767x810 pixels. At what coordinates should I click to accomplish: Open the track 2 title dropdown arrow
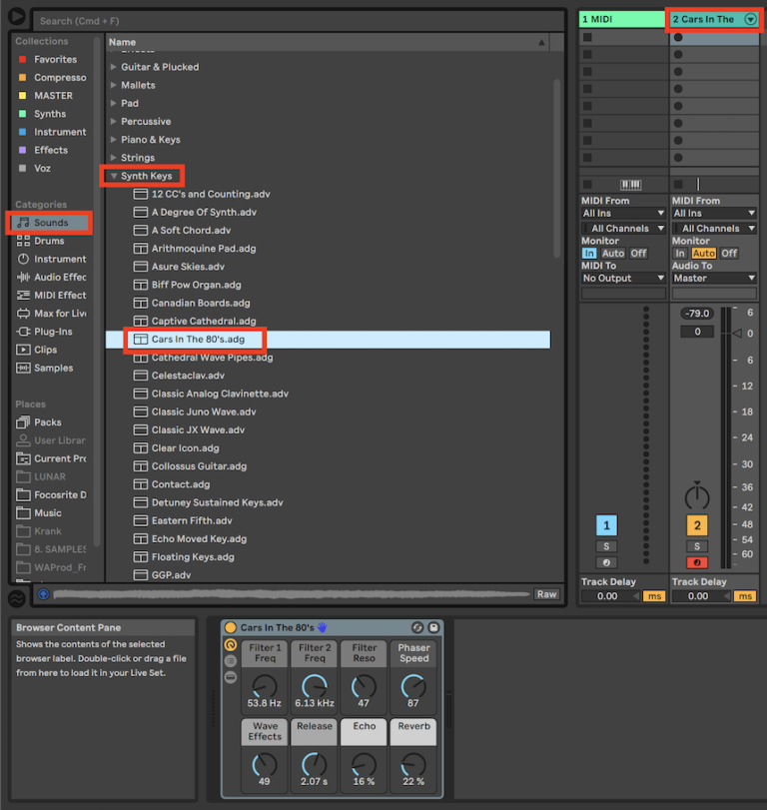coord(751,19)
